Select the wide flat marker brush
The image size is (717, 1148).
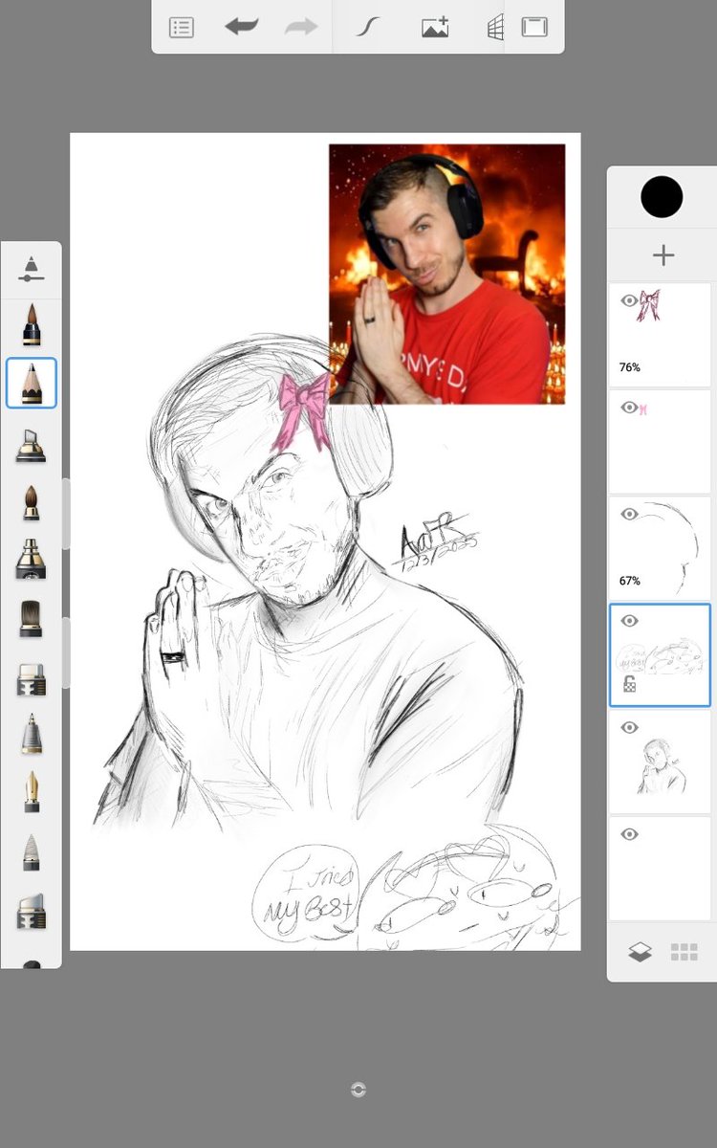(32, 679)
